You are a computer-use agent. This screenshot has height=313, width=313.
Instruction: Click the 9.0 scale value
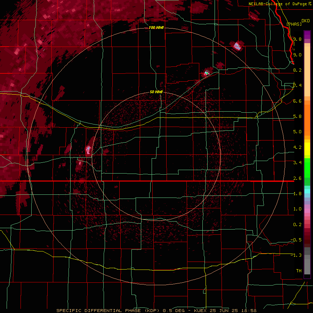(297, 55)
